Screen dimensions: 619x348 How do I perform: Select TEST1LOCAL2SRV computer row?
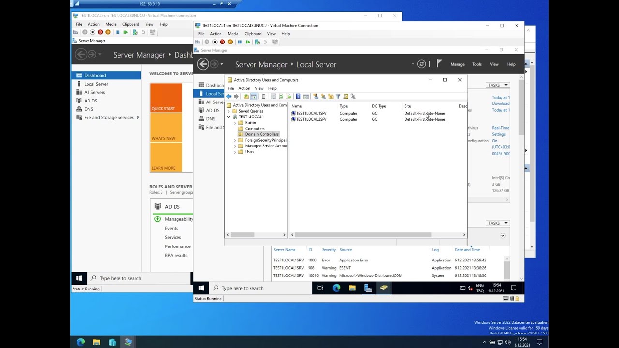[x=311, y=119]
